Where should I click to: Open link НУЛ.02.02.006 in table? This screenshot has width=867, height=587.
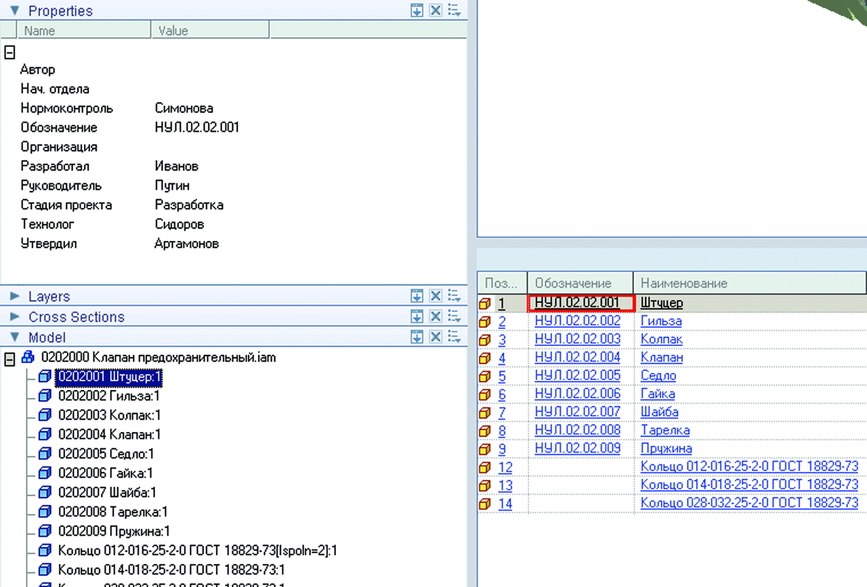pos(578,394)
